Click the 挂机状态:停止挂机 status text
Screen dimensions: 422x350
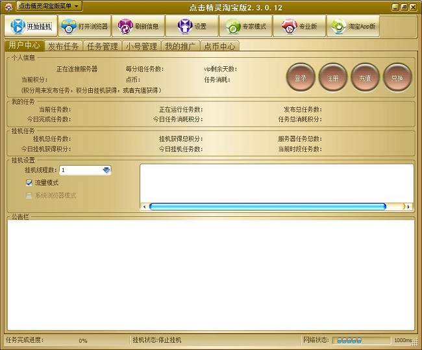[157, 340]
